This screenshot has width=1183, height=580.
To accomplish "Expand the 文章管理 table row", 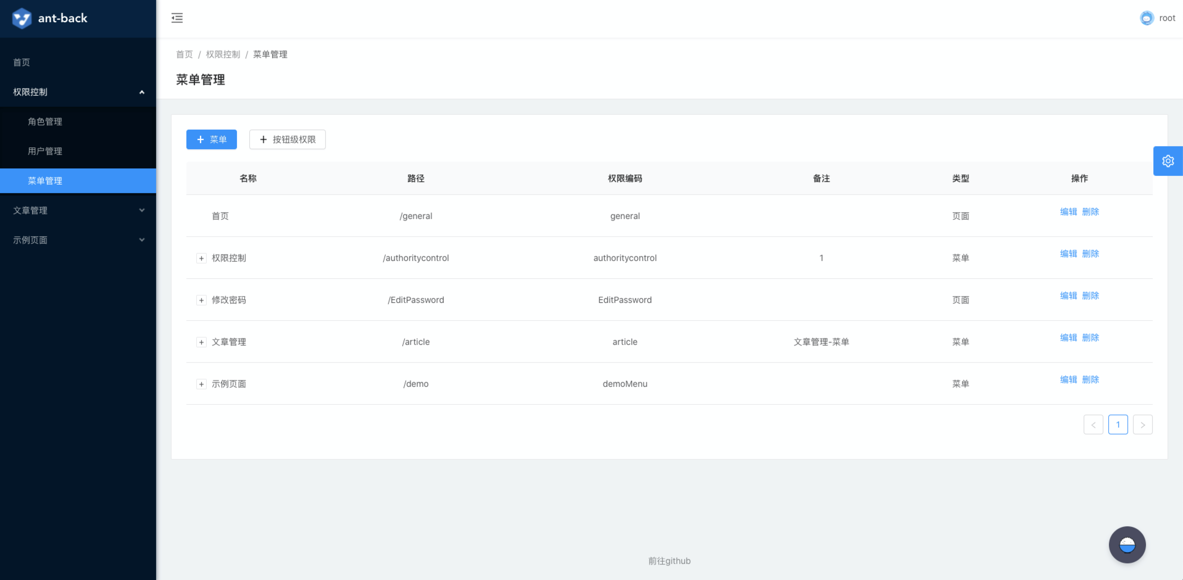I will point(201,342).
